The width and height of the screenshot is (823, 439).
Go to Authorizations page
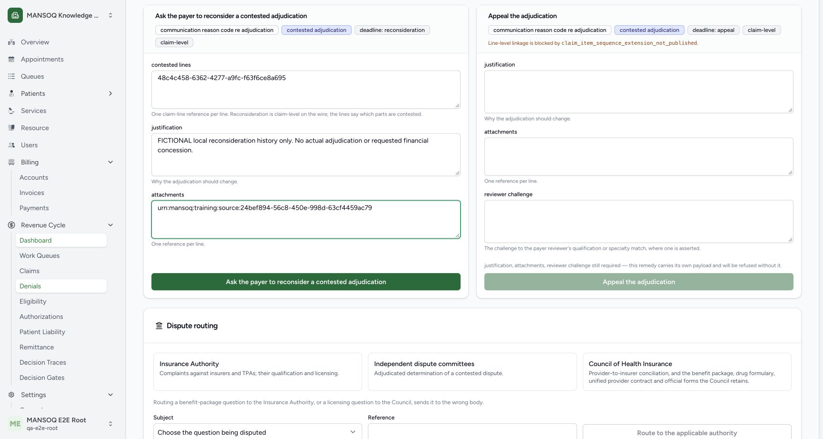coord(61,316)
